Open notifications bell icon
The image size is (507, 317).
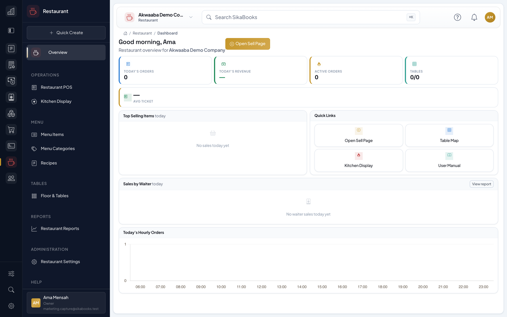[474, 17]
